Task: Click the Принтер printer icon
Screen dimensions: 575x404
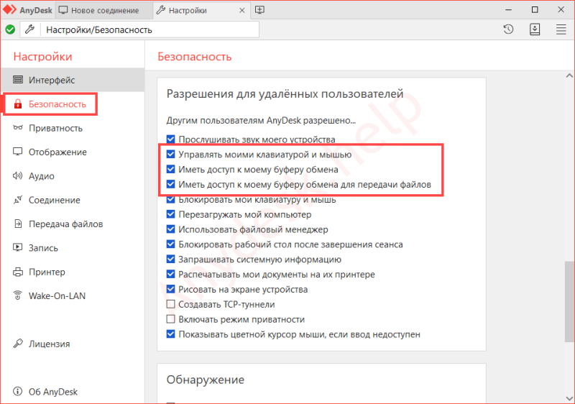Action: [x=17, y=272]
